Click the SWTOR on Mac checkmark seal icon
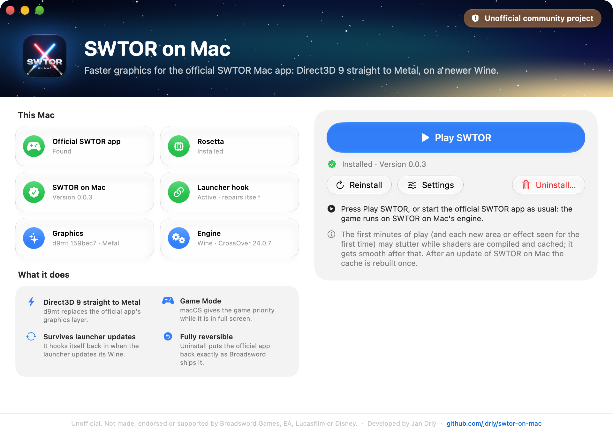Image resolution: width=613 pixels, height=434 pixels. tap(34, 192)
